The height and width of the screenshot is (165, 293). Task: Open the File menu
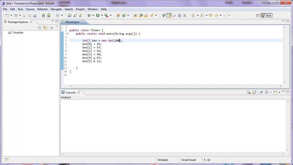(5, 9)
